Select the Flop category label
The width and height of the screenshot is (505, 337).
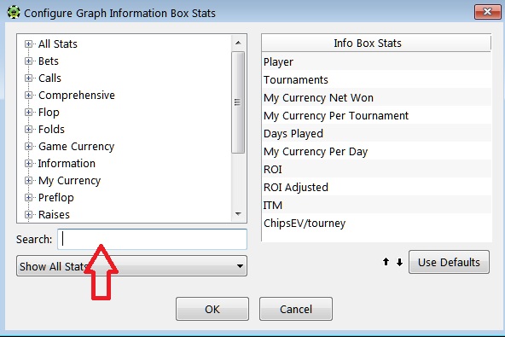[x=49, y=112]
